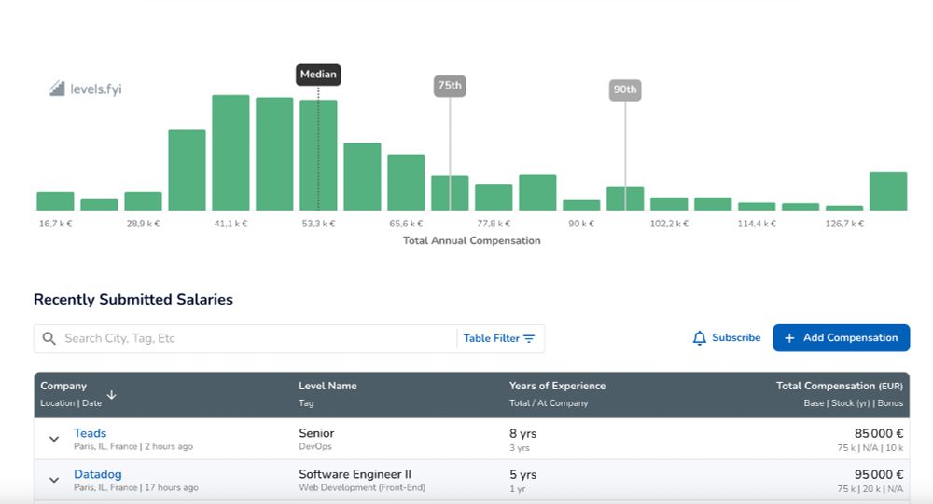Click the rightmost histogram bar
The image size is (933, 504).
click(888, 191)
